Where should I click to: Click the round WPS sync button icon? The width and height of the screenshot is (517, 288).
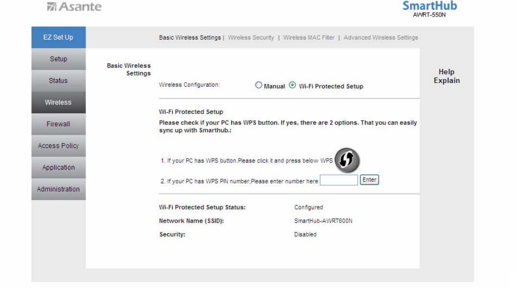coord(347,160)
